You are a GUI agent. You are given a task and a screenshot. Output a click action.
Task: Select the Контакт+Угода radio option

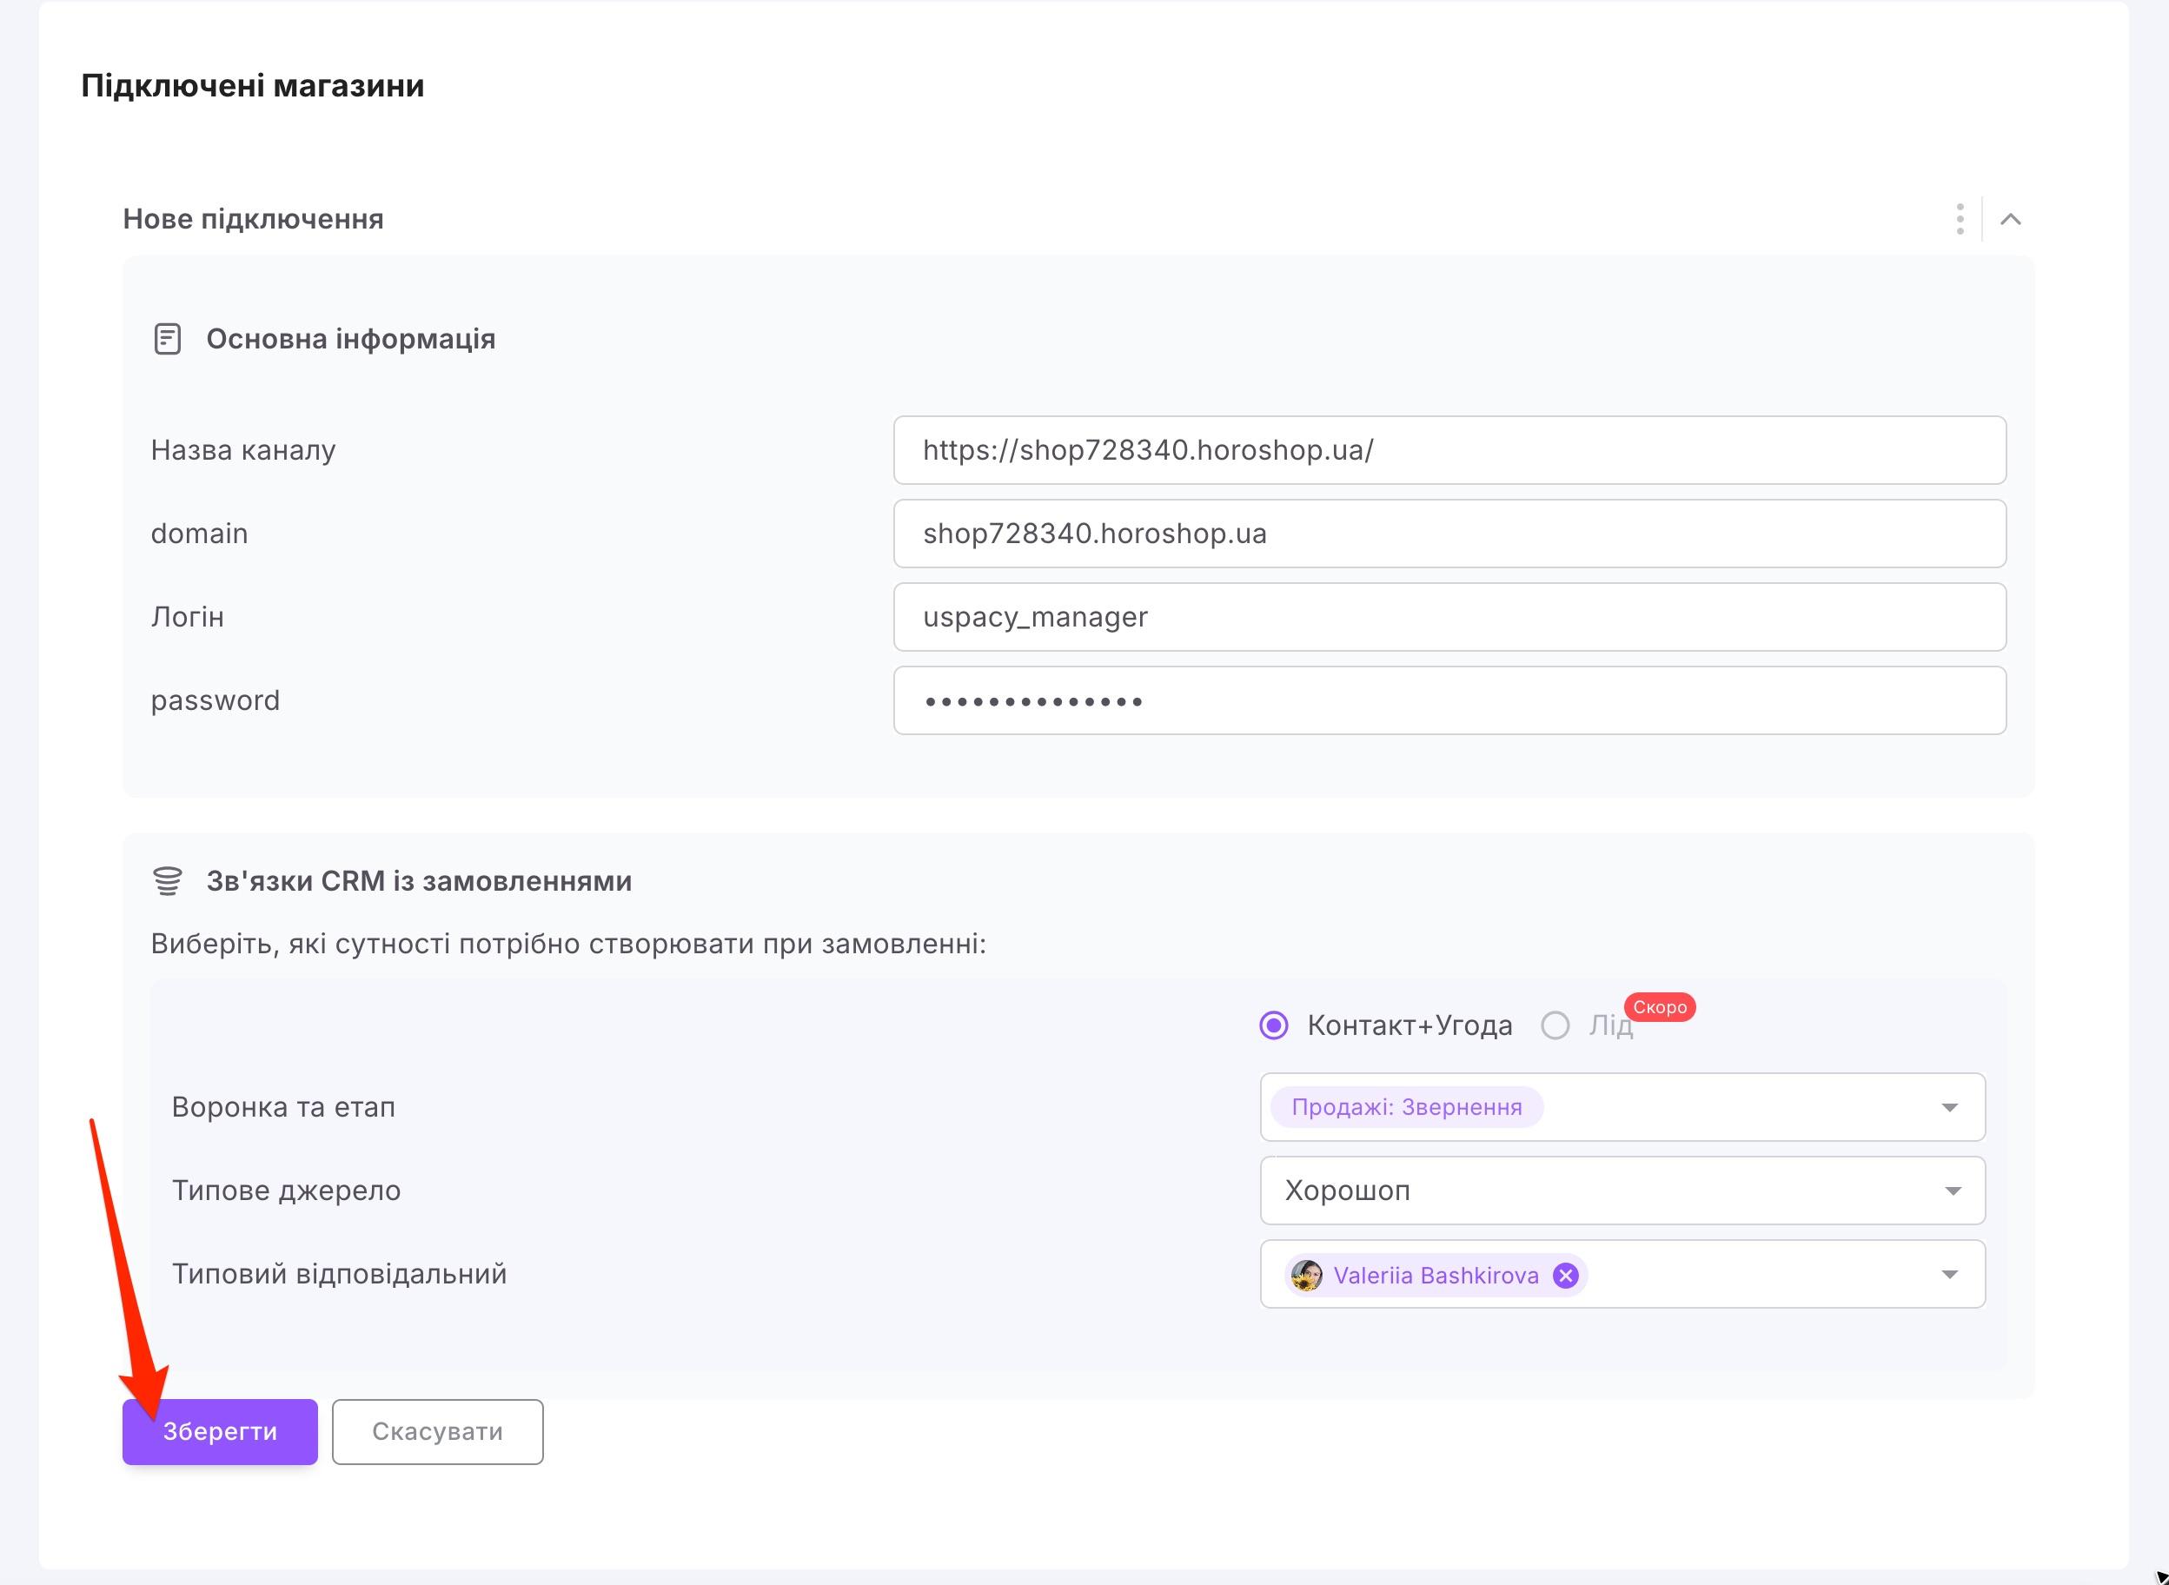pos(1274,1025)
